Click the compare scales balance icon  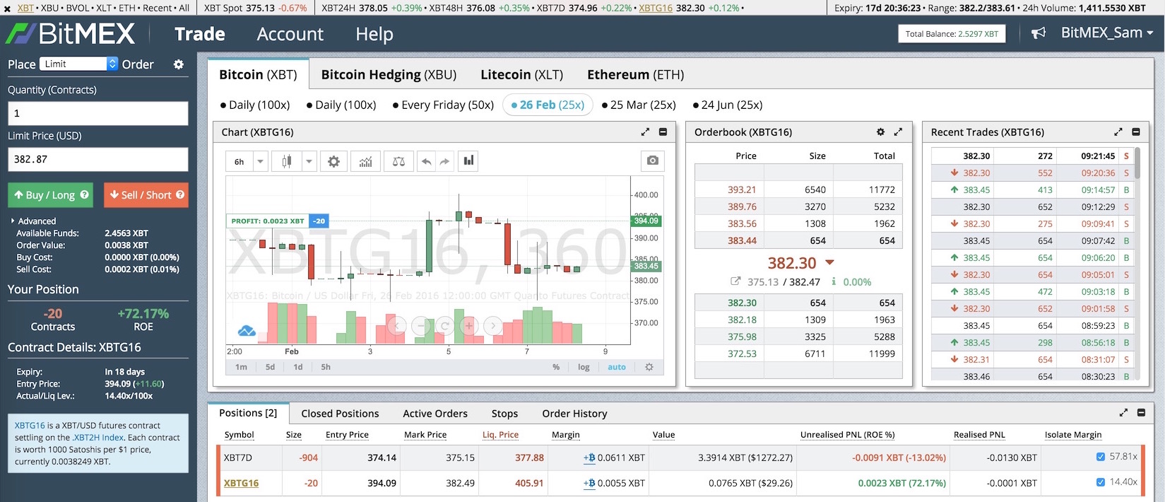[x=398, y=162]
